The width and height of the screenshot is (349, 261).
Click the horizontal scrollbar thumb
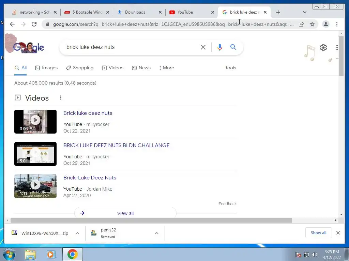coord(151,220)
